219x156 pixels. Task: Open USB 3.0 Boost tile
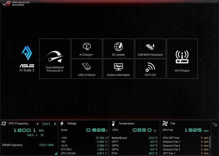click(x=87, y=69)
